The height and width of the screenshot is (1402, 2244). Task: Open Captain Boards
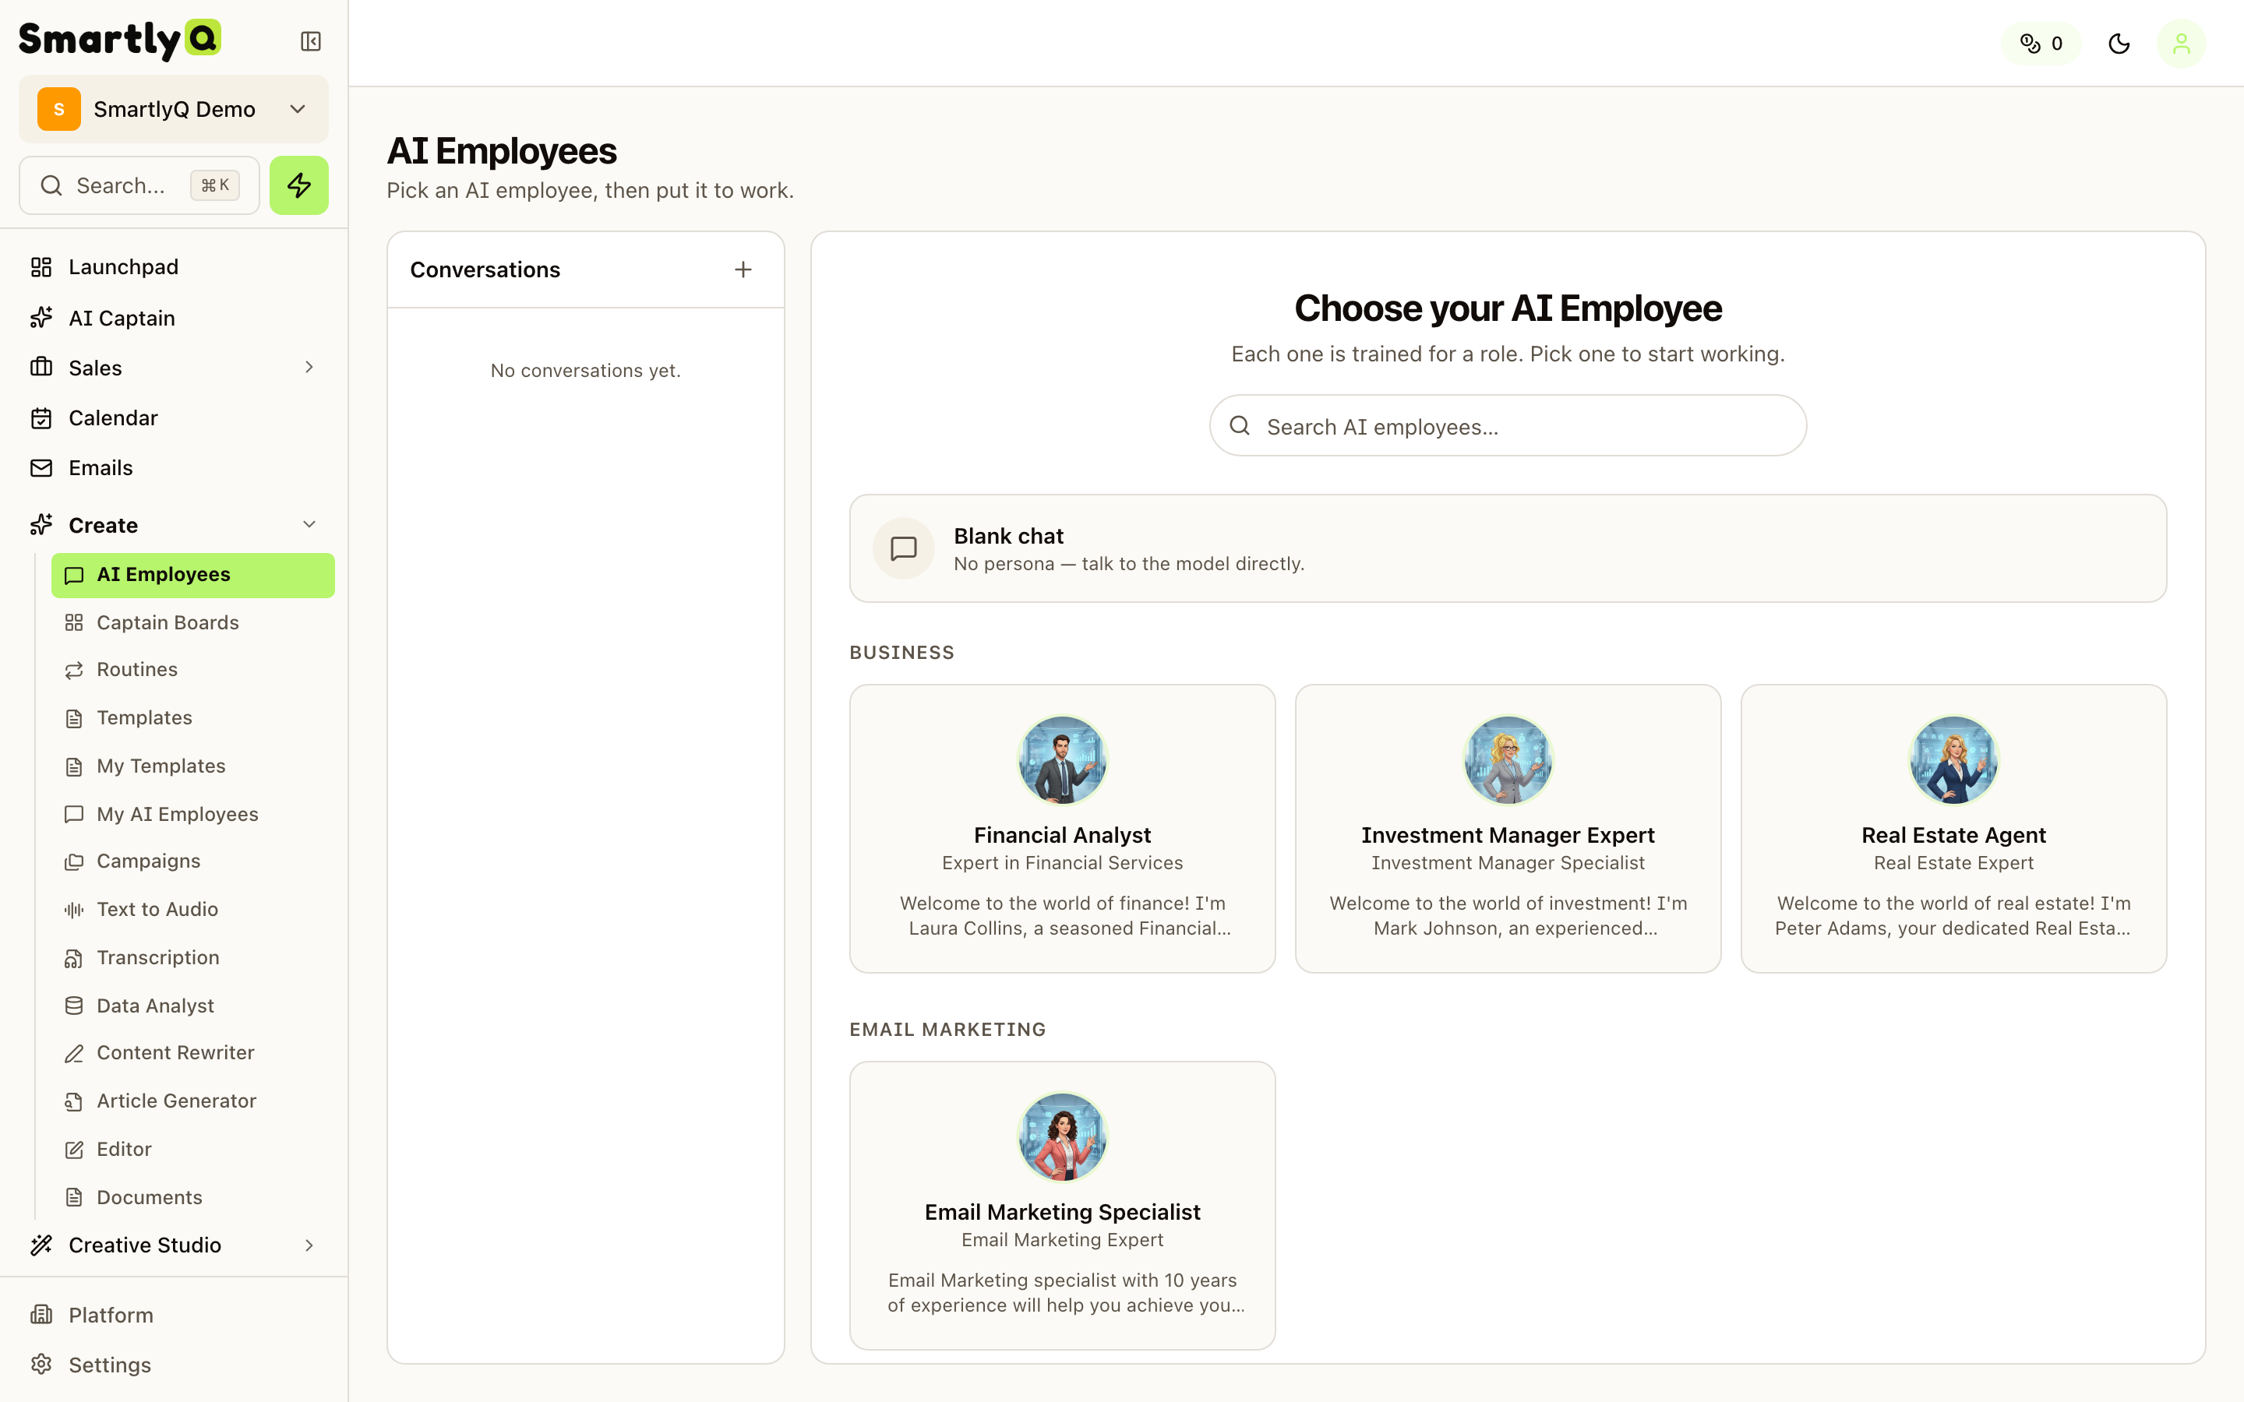pyautogui.click(x=193, y=623)
